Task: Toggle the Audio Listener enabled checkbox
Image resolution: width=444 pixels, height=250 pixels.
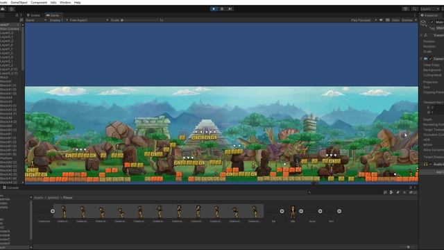Action: coord(430,164)
